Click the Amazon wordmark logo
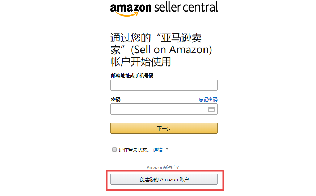316x196 pixels. [130, 8]
